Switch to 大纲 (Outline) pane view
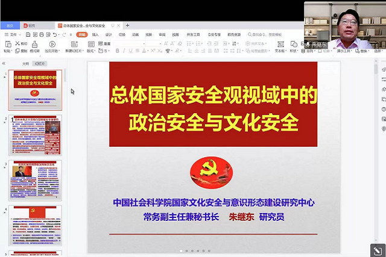The width and height of the screenshot is (386, 257). coord(25,63)
